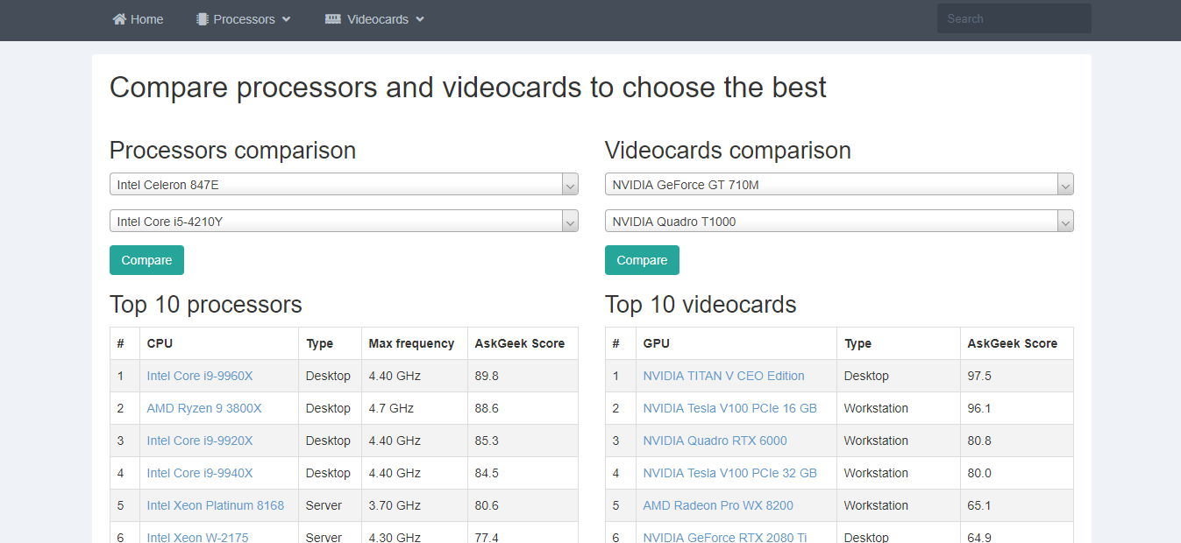Open Intel Core i9-9960X link

click(x=200, y=376)
